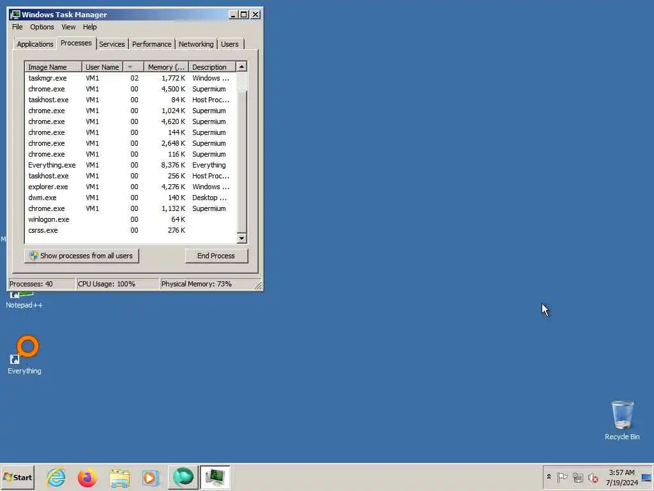Select the csrss.exe process row
This screenshot has width=654, height=491.
click(130, 230)
